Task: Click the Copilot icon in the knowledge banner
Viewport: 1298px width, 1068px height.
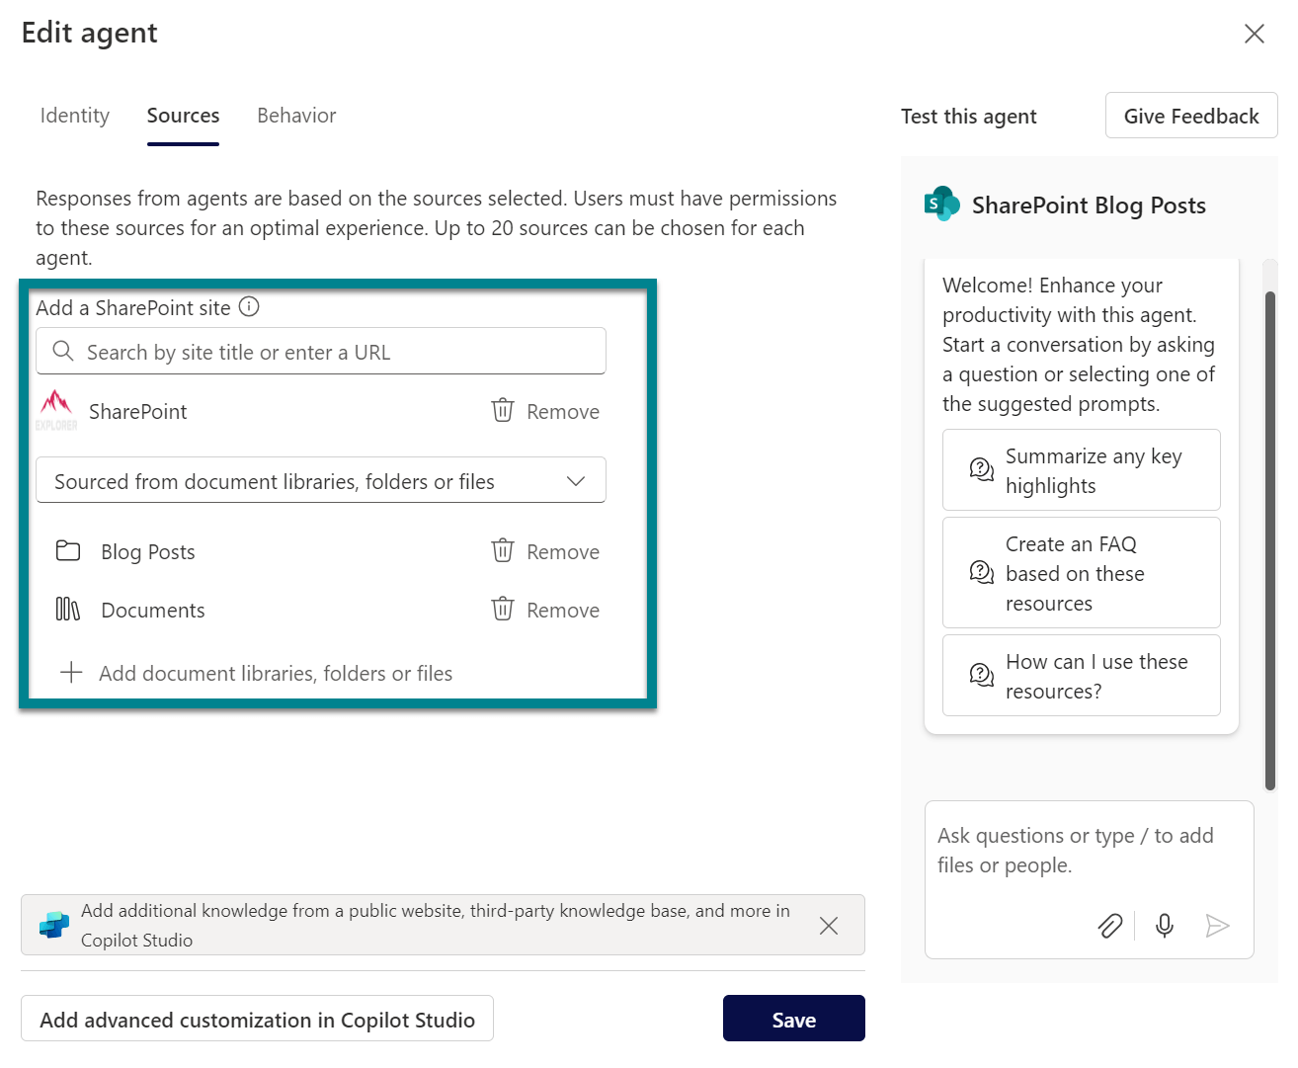Action: 54,925
